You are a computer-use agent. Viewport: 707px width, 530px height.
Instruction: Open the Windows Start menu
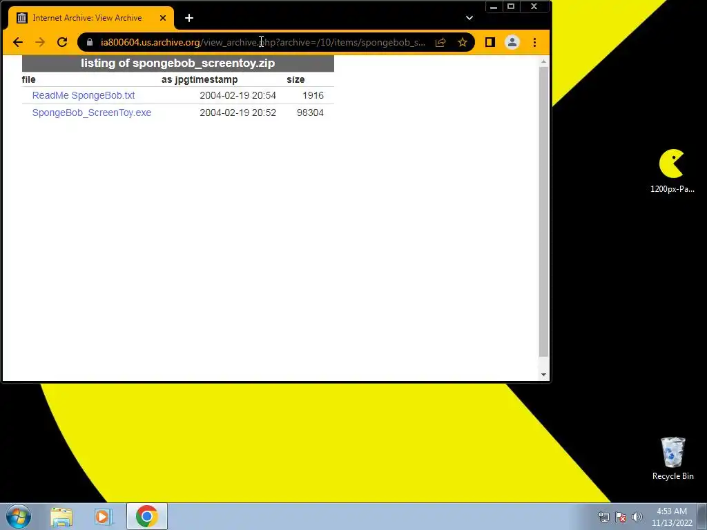point(18,516)
